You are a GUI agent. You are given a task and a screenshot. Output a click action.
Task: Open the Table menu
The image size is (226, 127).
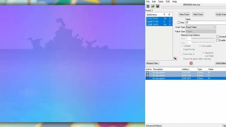click(161, 1)
